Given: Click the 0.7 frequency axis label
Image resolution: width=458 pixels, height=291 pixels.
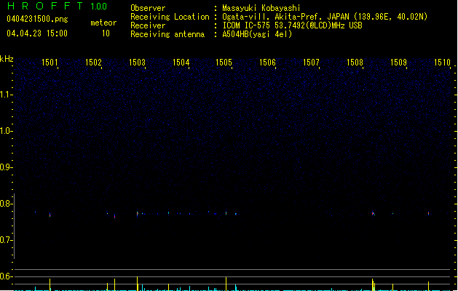Looking at the screenshot, I should 6,240.
